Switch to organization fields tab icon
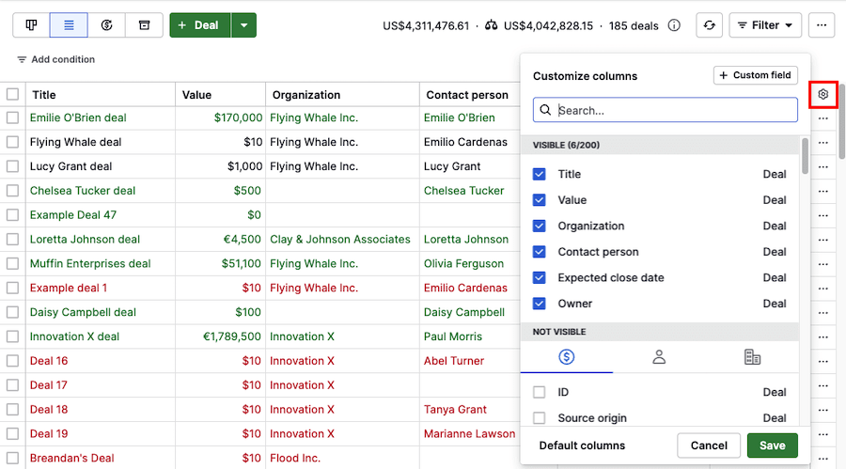This screenshot has height=469, width=846. coord(752,357)
